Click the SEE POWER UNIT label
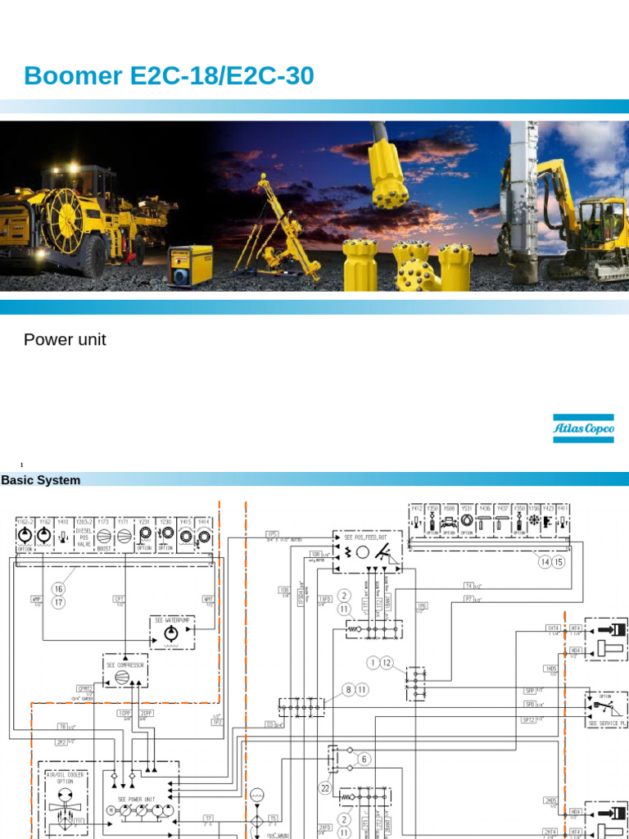The width and height of the screenshot is (629, 839). [x=137, y=800]
